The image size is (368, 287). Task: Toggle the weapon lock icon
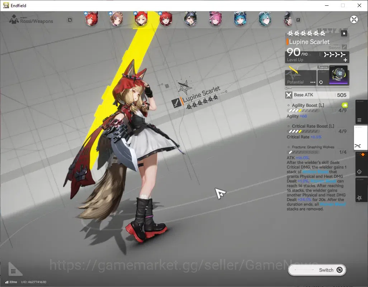point(344,33)
